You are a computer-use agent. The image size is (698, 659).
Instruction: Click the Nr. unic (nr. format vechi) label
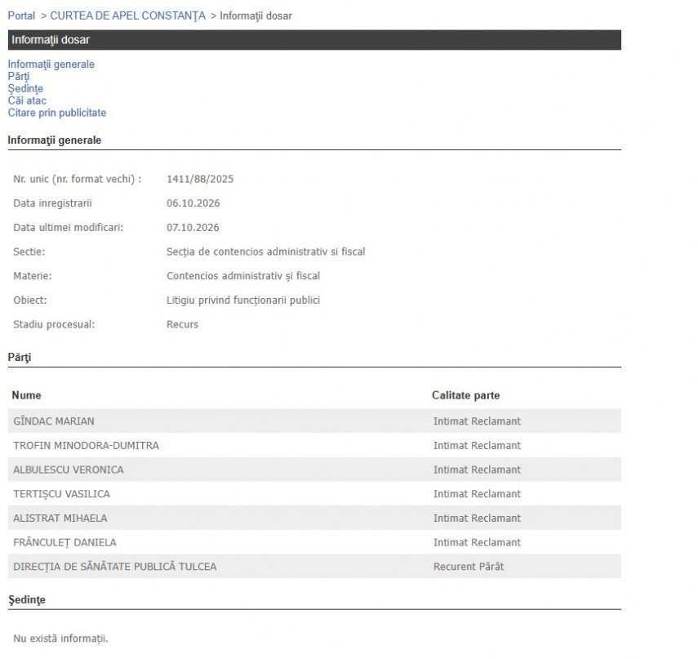(78, 179)
